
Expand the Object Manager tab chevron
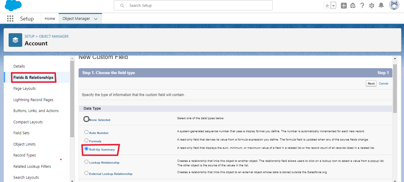click(96, 18)
